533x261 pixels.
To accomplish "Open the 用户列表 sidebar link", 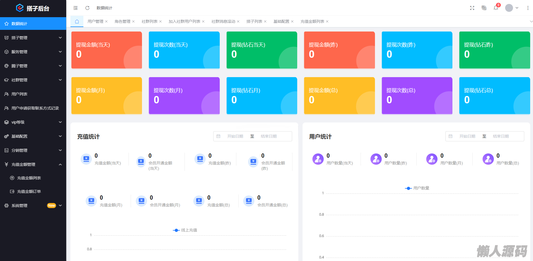I will coord(19,94).
